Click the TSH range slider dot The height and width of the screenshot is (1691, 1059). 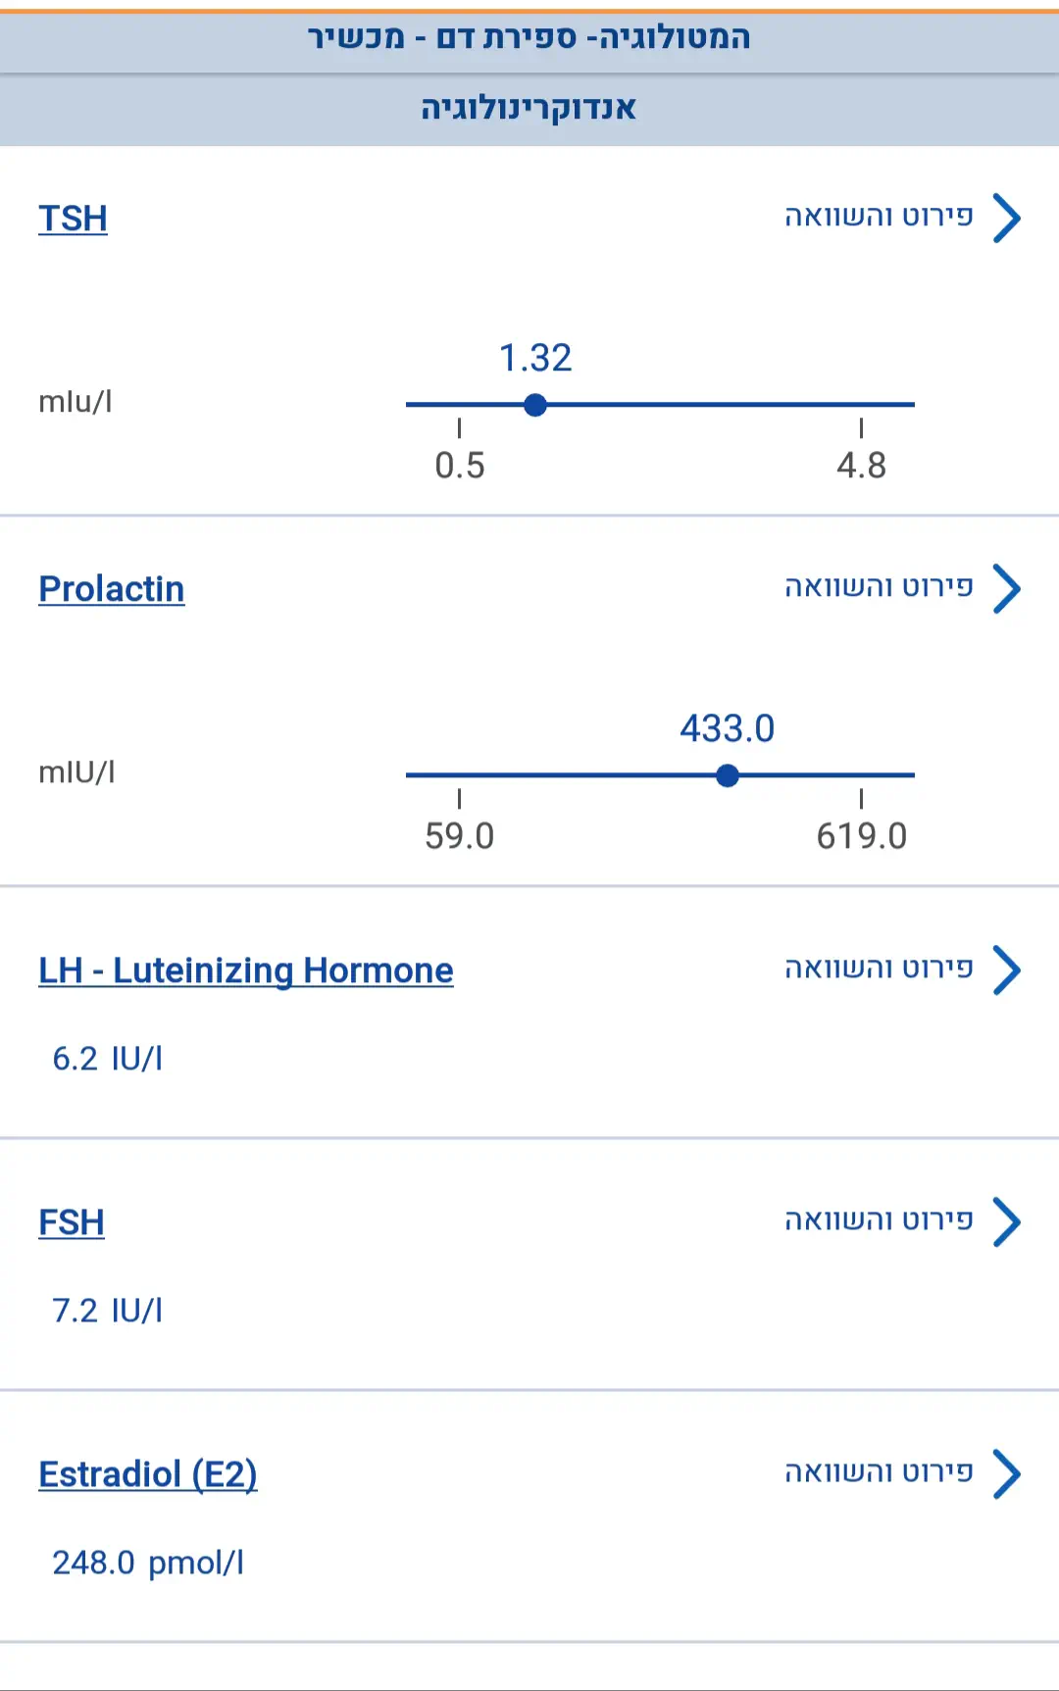[x=535, y=405]
